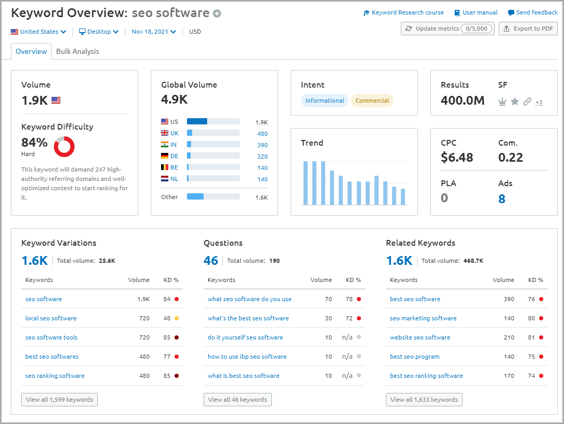Select the Overview tab
This screenshot has width=564, height=424.
[31, 51]
